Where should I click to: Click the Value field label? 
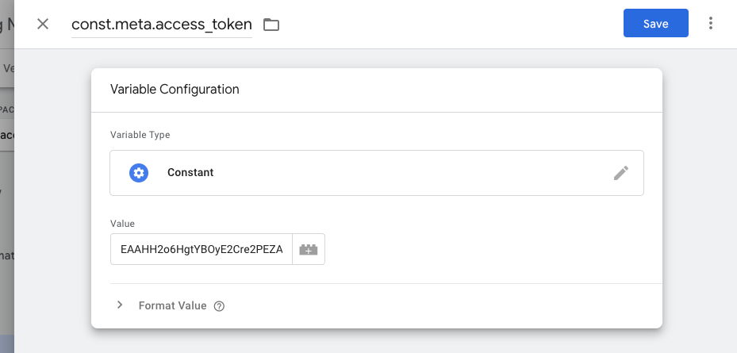(122, 224)
